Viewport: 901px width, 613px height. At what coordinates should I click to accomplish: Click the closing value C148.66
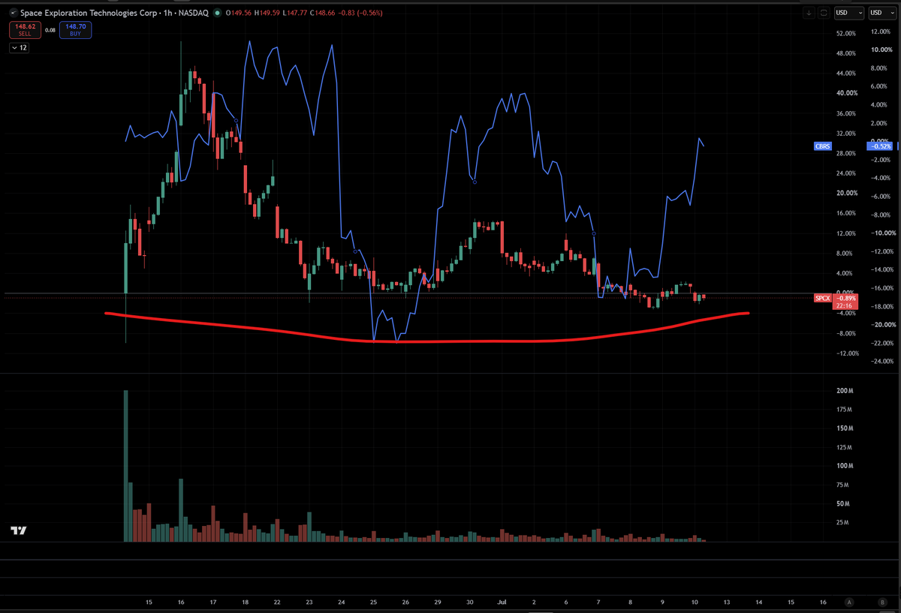pyautogui.click(x=322, y=13)
